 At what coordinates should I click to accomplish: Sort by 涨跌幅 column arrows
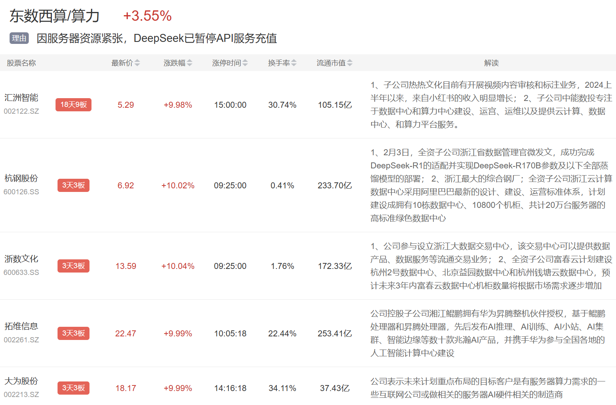pyautogui.click(x=189, y=63)
